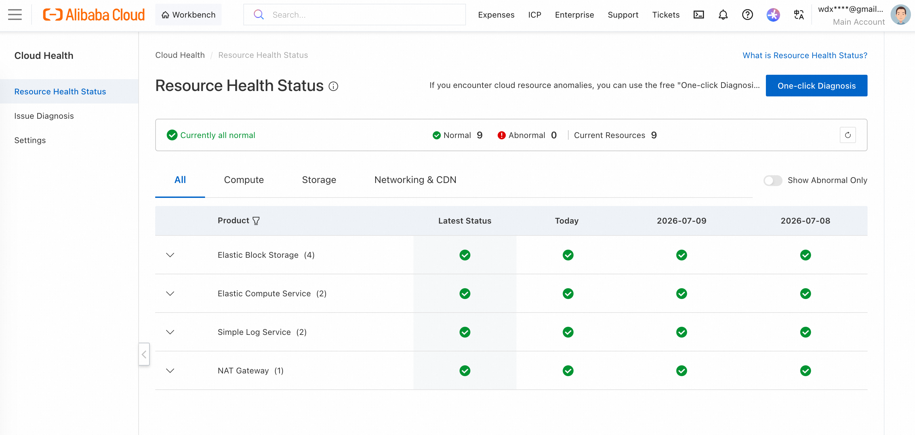Open What is Resource Health Status link
The width and height of the screenshot is (915, 435).
coord(805,55)
